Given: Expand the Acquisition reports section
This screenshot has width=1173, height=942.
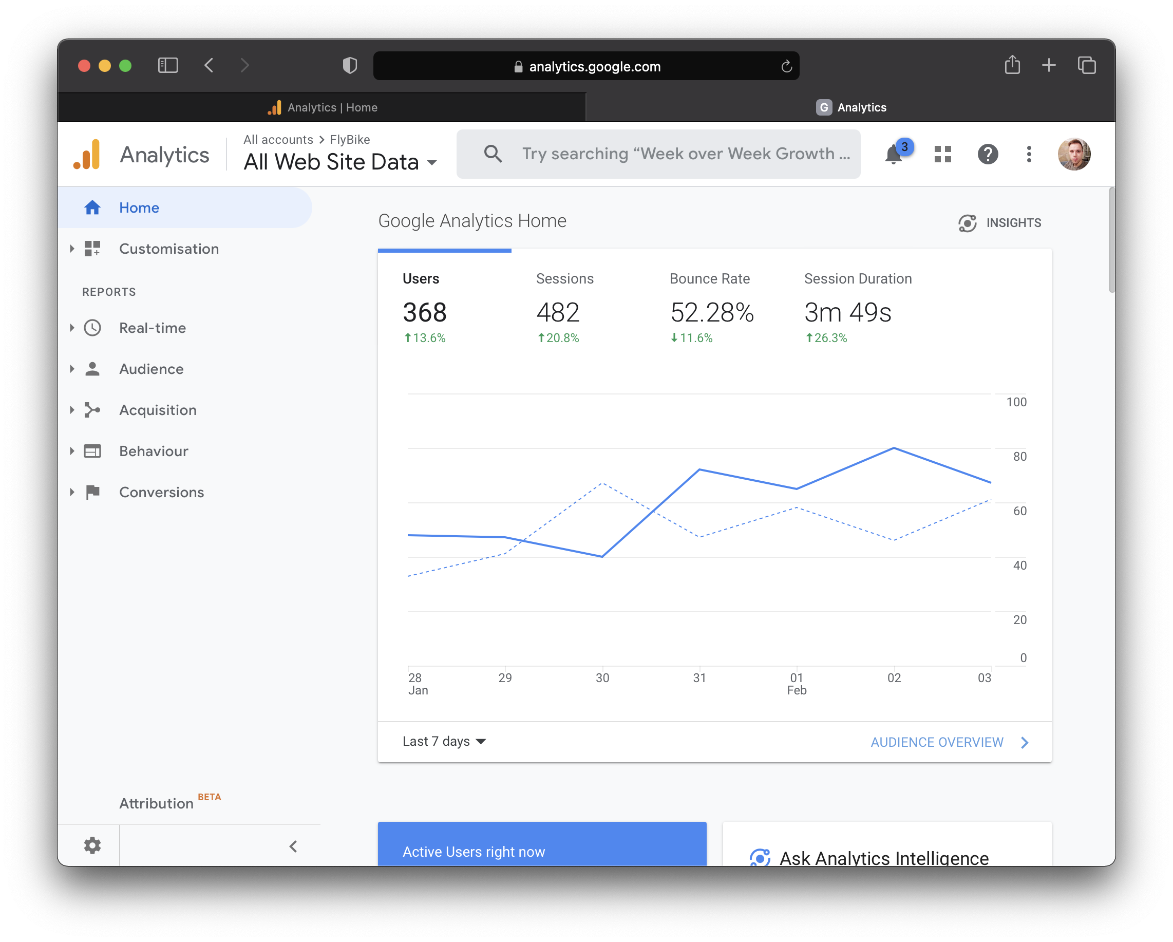Looking at the screenshot, I should (157, 410).
